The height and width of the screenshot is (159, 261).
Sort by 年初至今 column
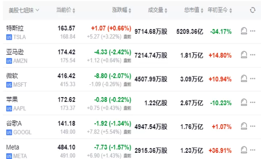(220, 10)
